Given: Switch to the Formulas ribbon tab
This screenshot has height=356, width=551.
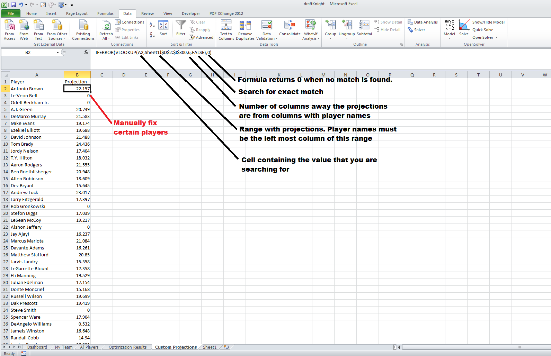Looking at the screenshot, I should point(105,13).
